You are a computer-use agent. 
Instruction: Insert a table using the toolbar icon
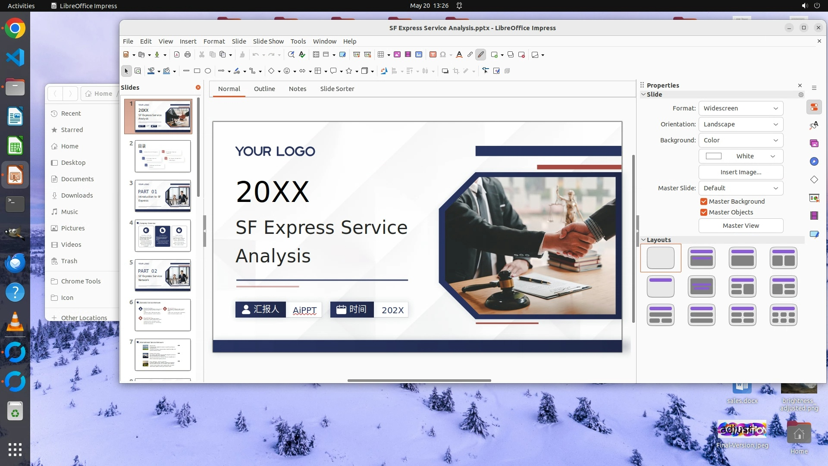pos(381,55)
